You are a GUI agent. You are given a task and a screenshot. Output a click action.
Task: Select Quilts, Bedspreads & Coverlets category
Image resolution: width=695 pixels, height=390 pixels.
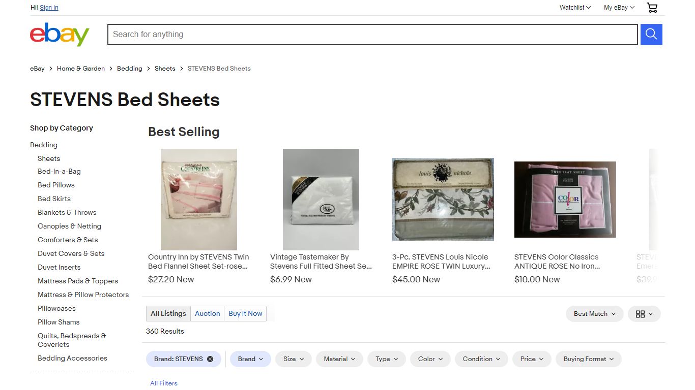[72, 340]
